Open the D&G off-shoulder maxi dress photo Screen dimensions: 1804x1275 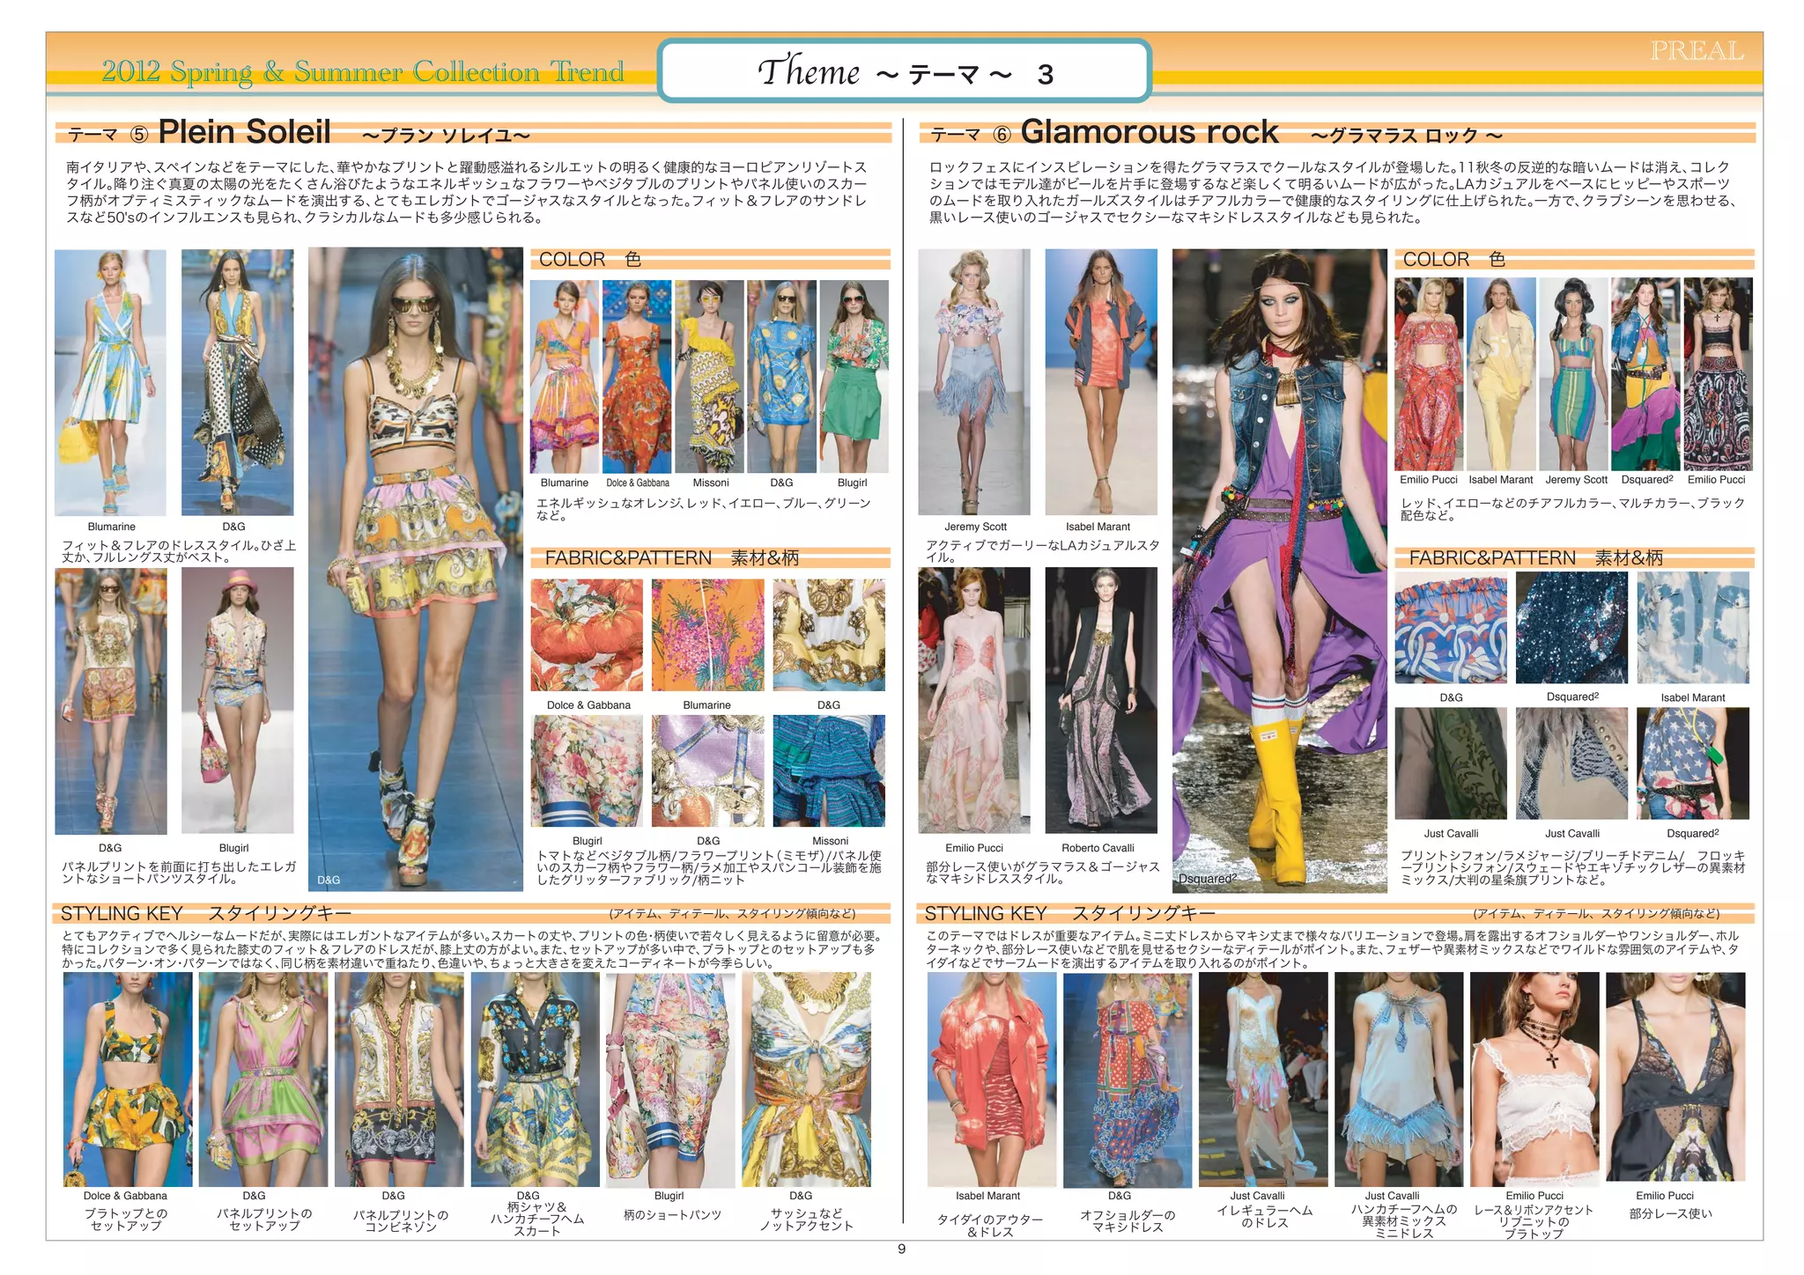coord(1127,1080)
